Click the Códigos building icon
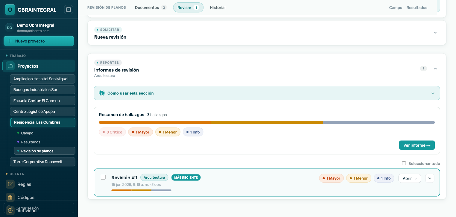This screenshot has height=217, width=456. (10, 197)
